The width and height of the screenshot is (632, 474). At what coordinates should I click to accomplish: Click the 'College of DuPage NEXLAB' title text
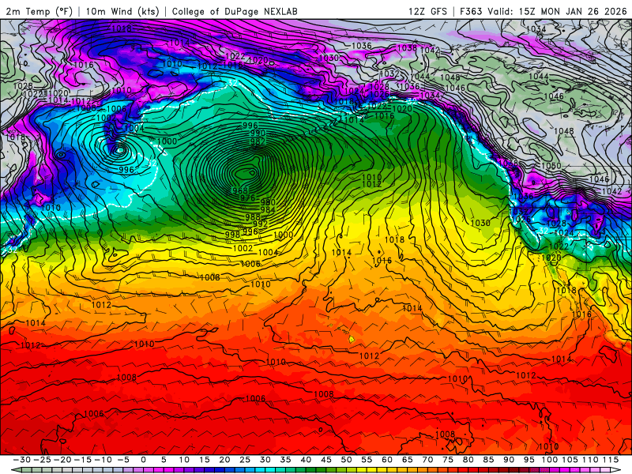(235, 11)
